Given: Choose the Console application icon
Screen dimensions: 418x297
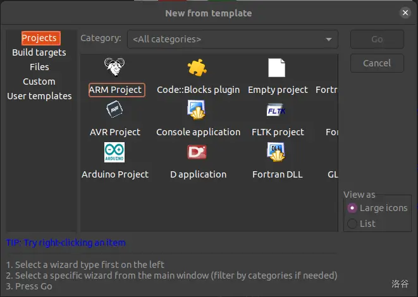Looking at the screenshot, I should [197, 110].
